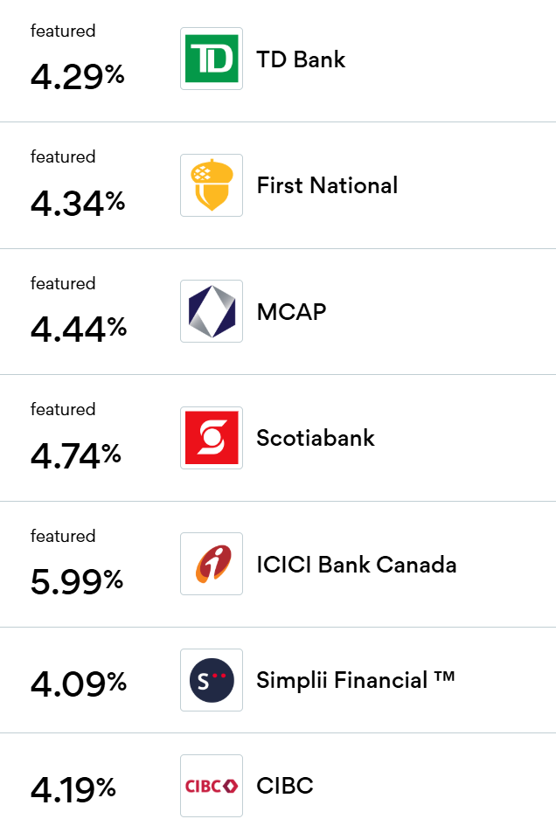Click the Simplii Financial round logo
This screenshot has width=556, height=826.
pos(212,680)
